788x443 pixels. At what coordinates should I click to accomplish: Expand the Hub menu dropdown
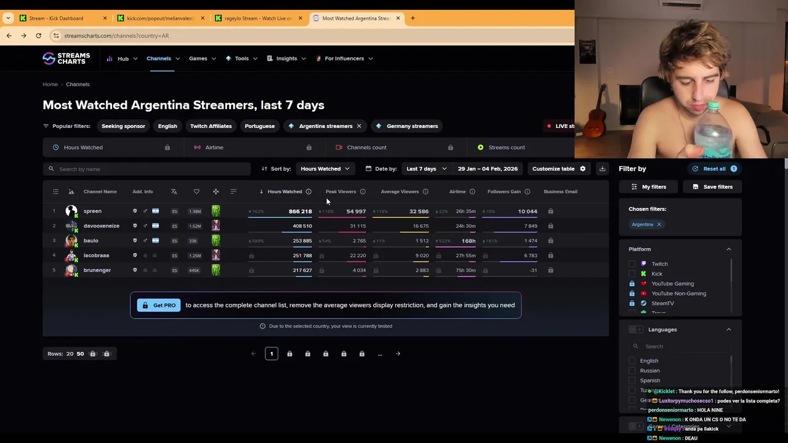click(123, 58)
